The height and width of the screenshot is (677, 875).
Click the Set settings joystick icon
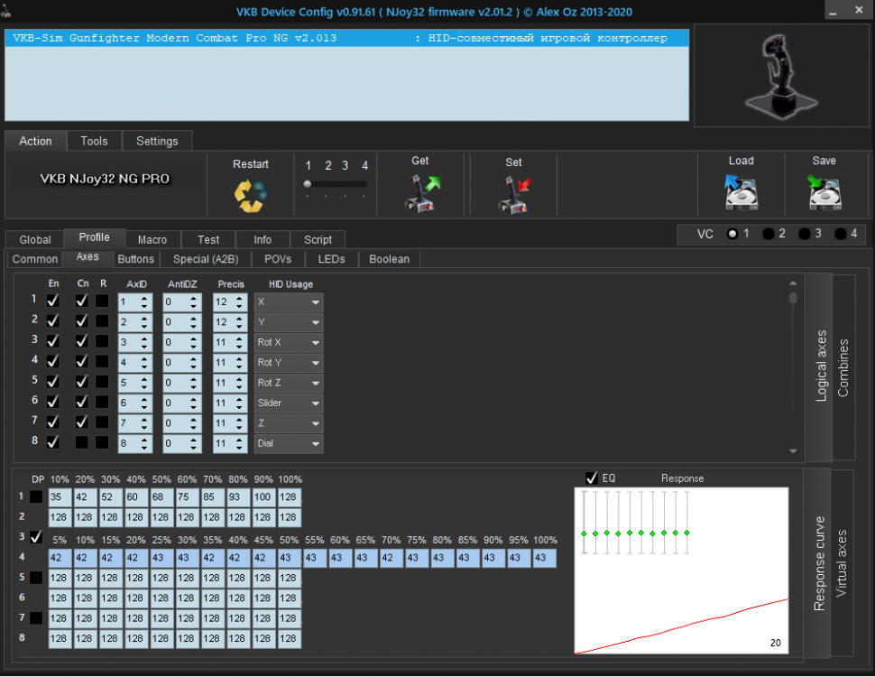coord(514,193)
